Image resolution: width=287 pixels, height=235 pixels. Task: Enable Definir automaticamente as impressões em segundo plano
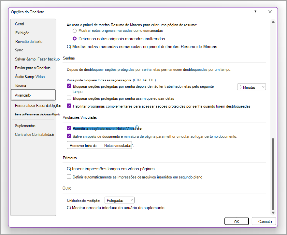[69, 176]
